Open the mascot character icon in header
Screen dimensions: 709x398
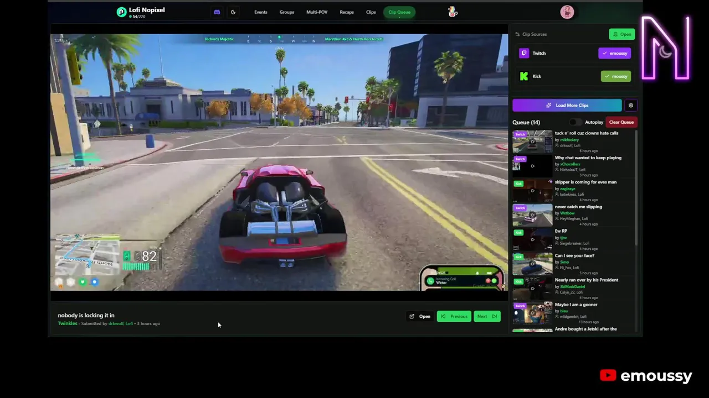[453, 12]
